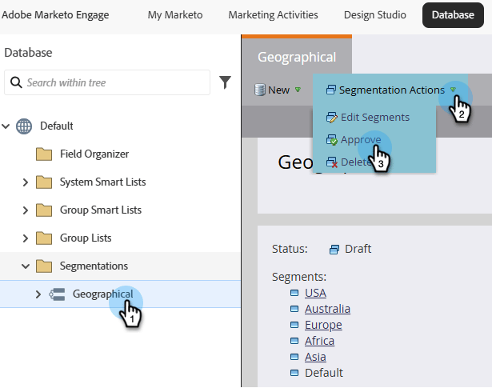This screenshot has width=492, height=388.
Task: Click the filter funnel icon beside search
Action: click(225, 82)
